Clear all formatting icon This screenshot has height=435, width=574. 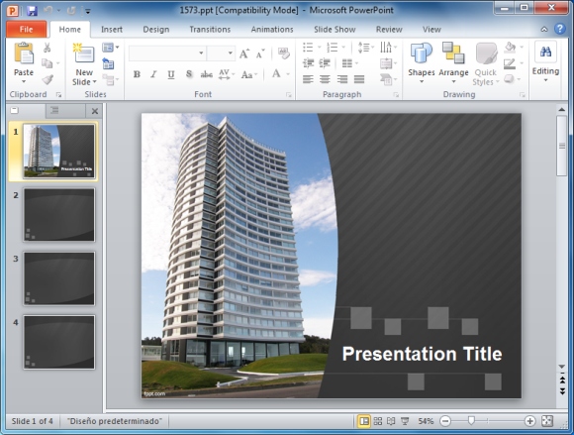pyautogui.click(x=284, y=54)
